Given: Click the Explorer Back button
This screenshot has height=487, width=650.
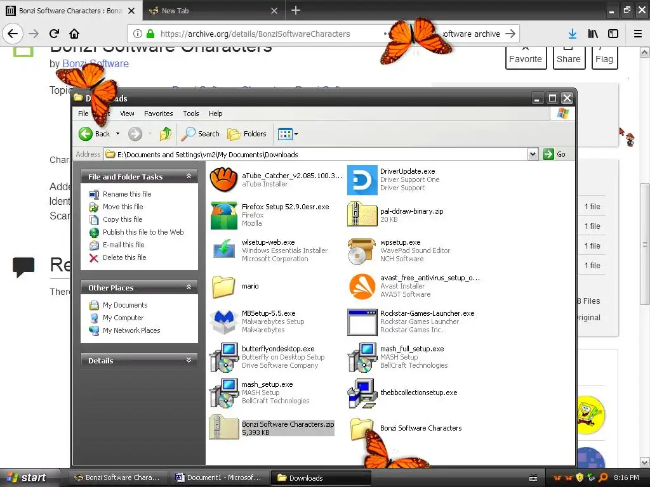Looking at the screenshot, I should point(95,134).
